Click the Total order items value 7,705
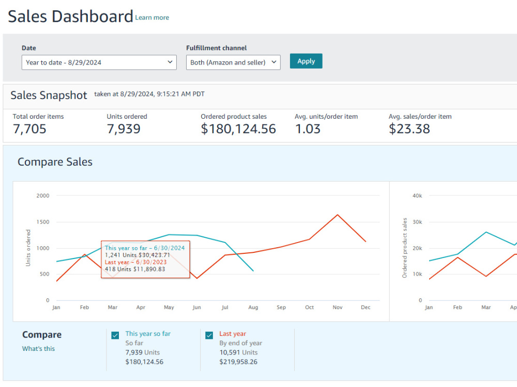Viewport: 517px width, 387px height. tap(29, 128)
